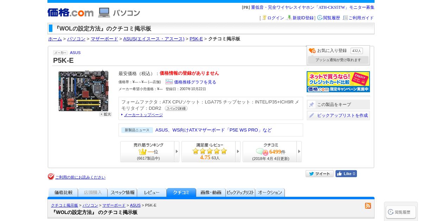Switch to the ピックアップリスト tab
The width and height of the screenshot is (422, 221).
click(241, 193)
